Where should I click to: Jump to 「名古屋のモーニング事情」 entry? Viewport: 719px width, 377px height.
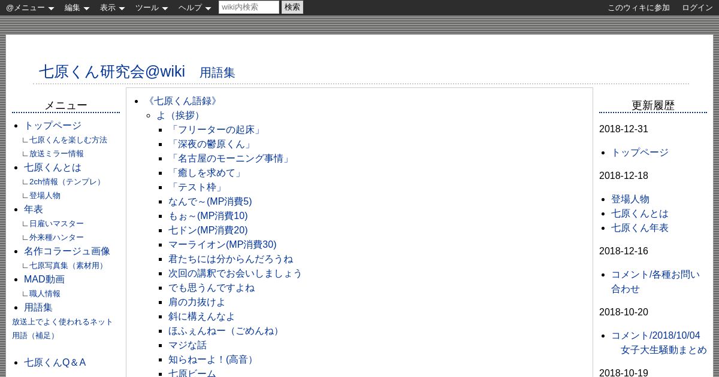click(x=231, y=159)
